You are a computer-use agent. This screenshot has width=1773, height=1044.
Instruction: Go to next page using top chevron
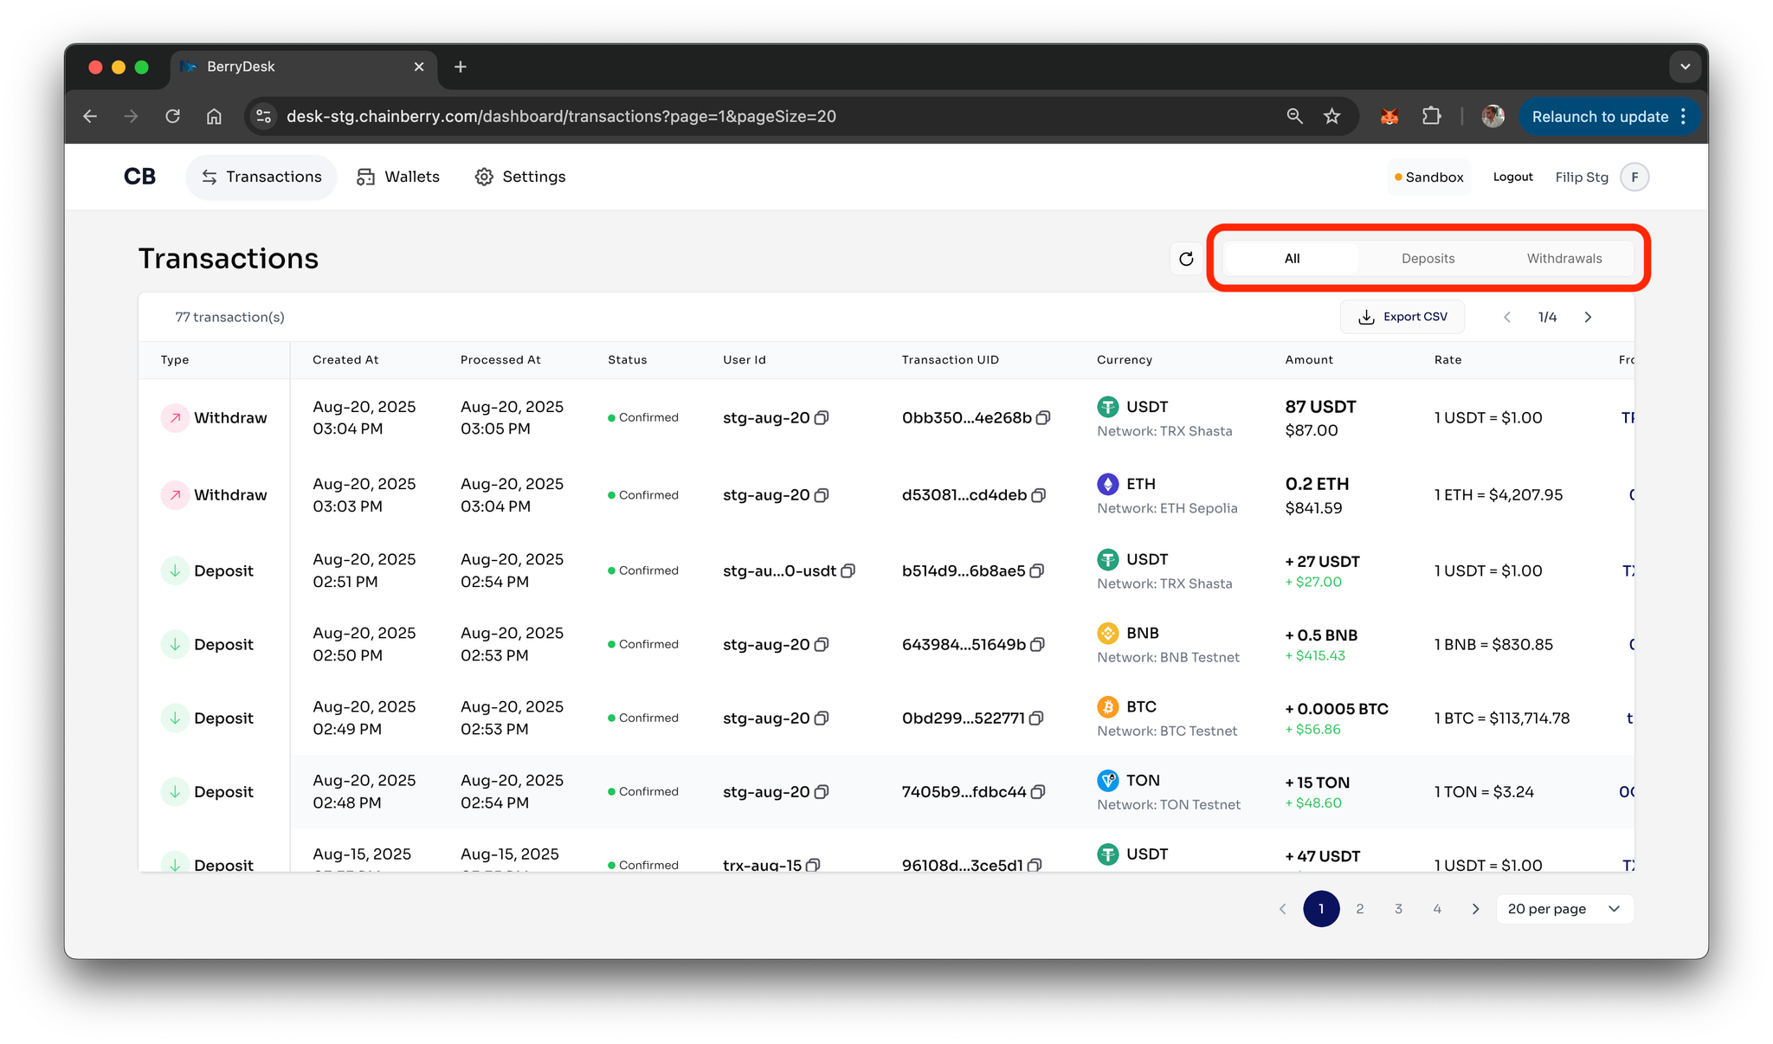(1588, 318)
